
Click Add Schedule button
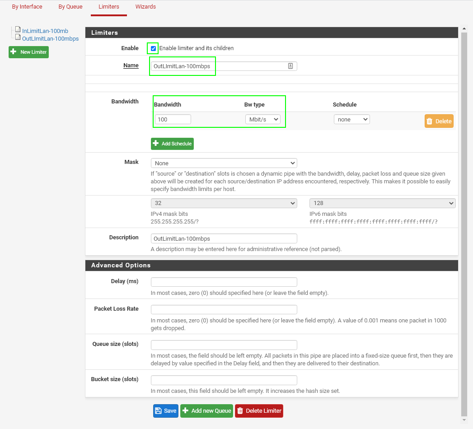172,144
